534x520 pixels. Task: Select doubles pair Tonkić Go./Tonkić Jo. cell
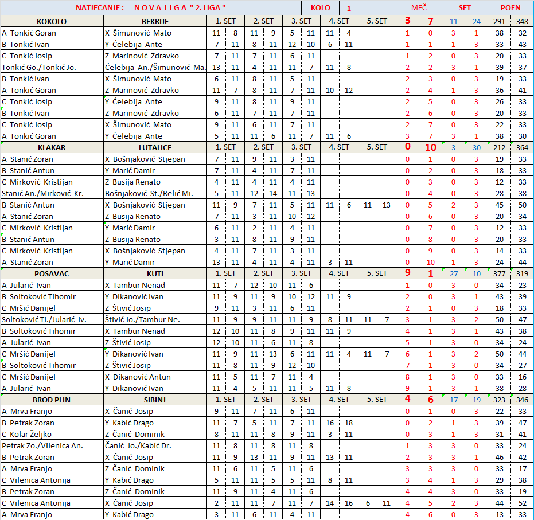52,67
